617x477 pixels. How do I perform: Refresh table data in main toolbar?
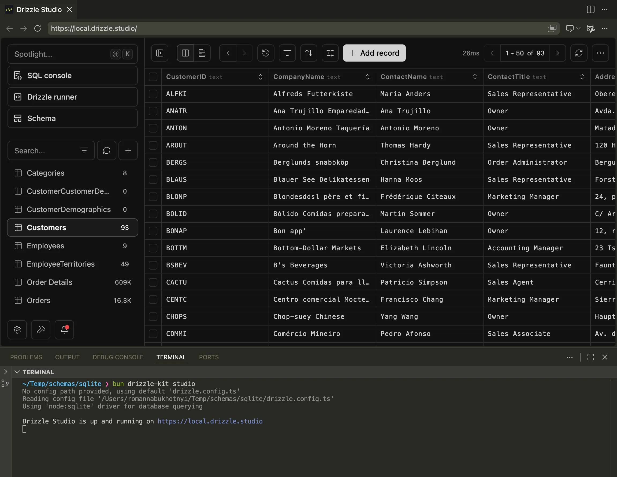pos(579,53)
